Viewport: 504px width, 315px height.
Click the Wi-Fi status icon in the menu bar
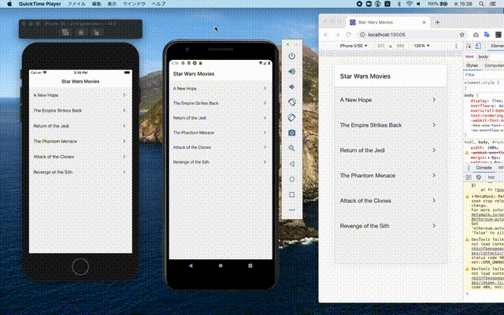409,4
